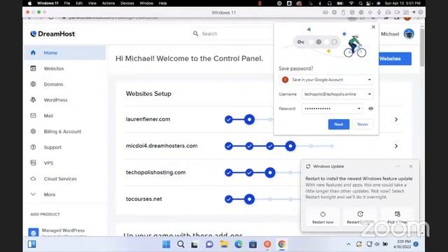
Task: Open Chrome in taskbar
Action: 281,244
